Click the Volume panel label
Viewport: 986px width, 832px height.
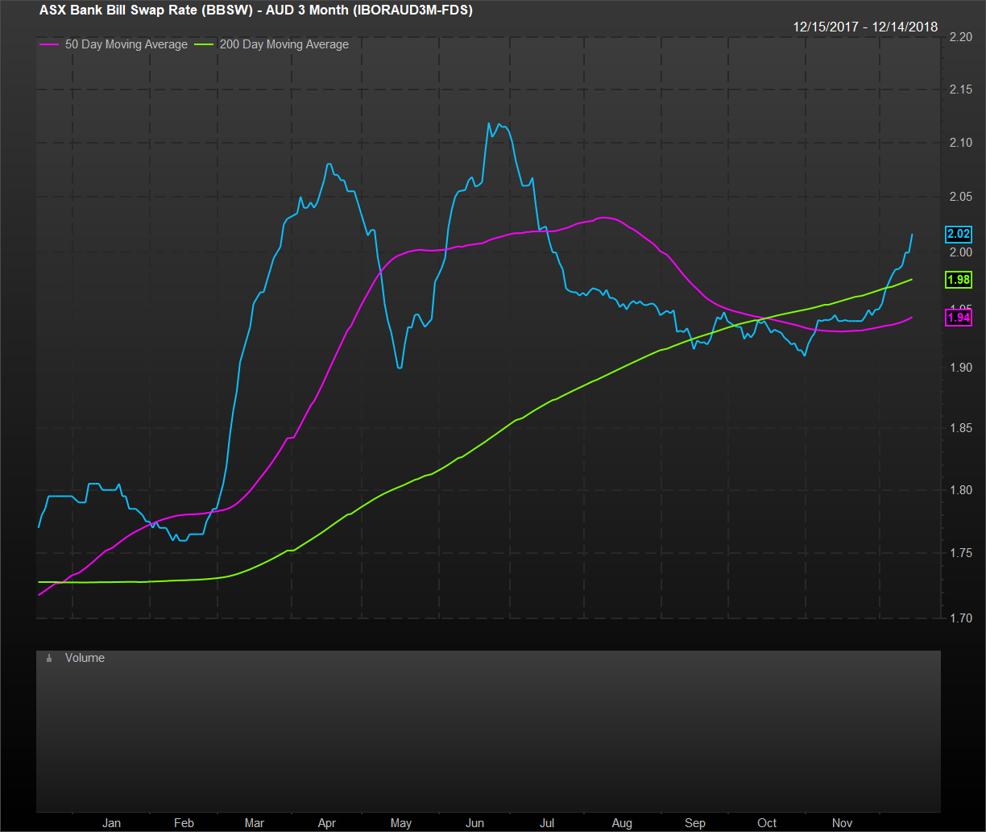85,658
